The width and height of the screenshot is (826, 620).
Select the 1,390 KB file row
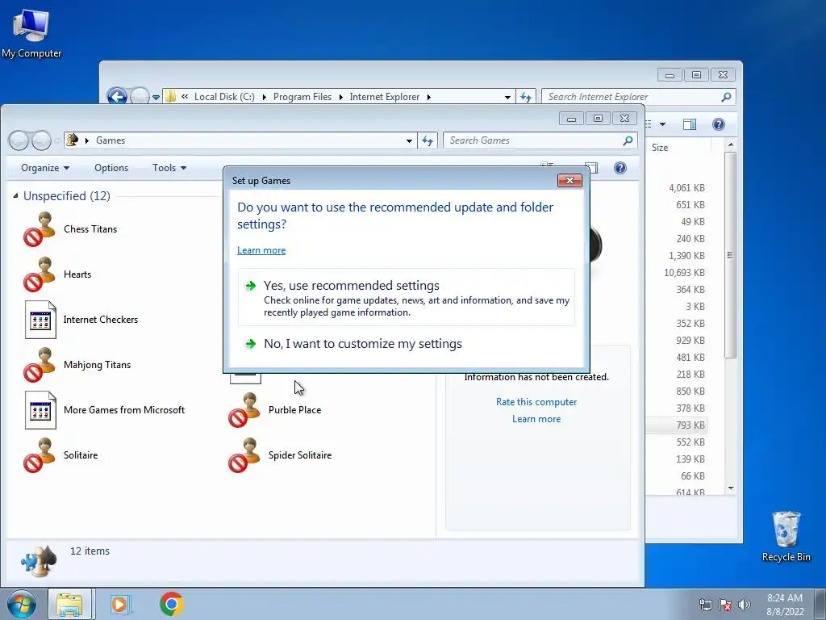[677, 256]
